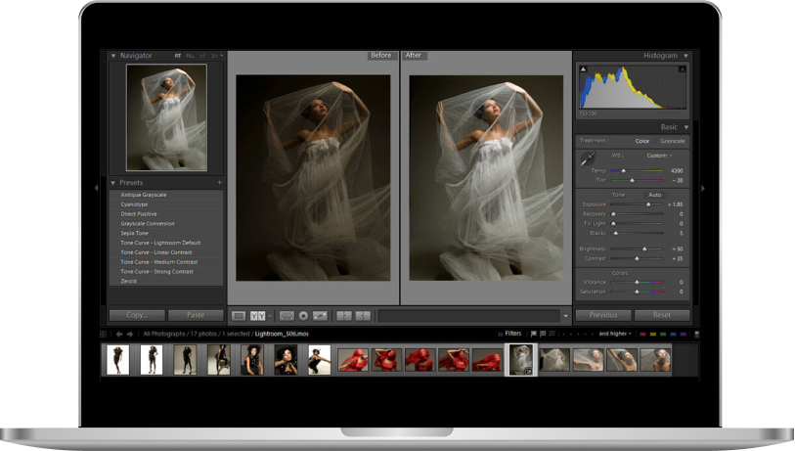Viewport: 795px width, 451px height.
Task: Pick the White Balance eyedropper tool
Action: coord(587,159)
